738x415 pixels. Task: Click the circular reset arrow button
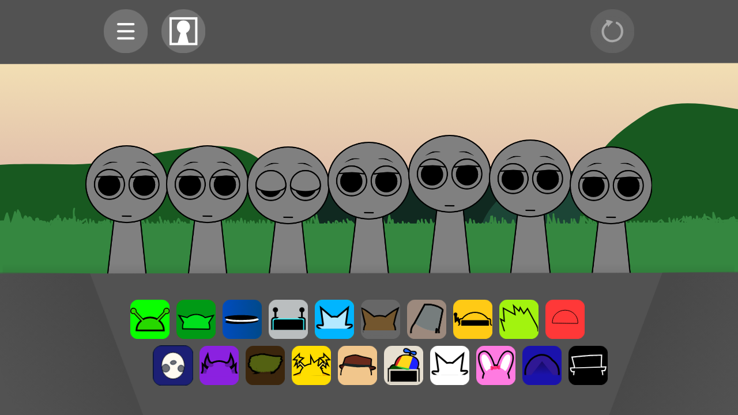coord(612,31)
